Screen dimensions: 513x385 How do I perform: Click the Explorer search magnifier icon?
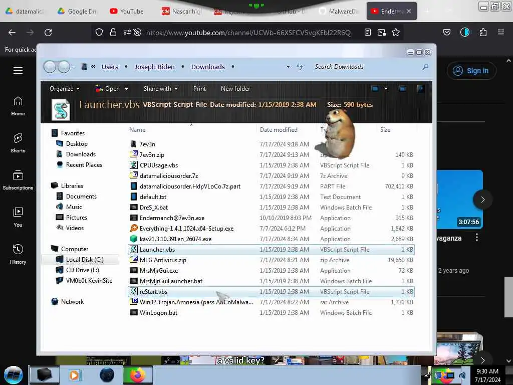425,67
